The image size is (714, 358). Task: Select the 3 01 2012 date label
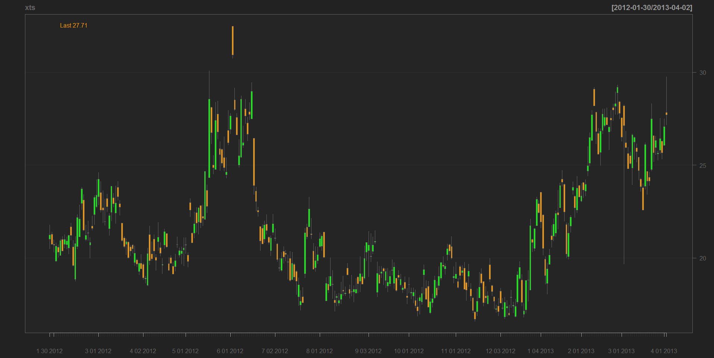[x=98, y=351]
